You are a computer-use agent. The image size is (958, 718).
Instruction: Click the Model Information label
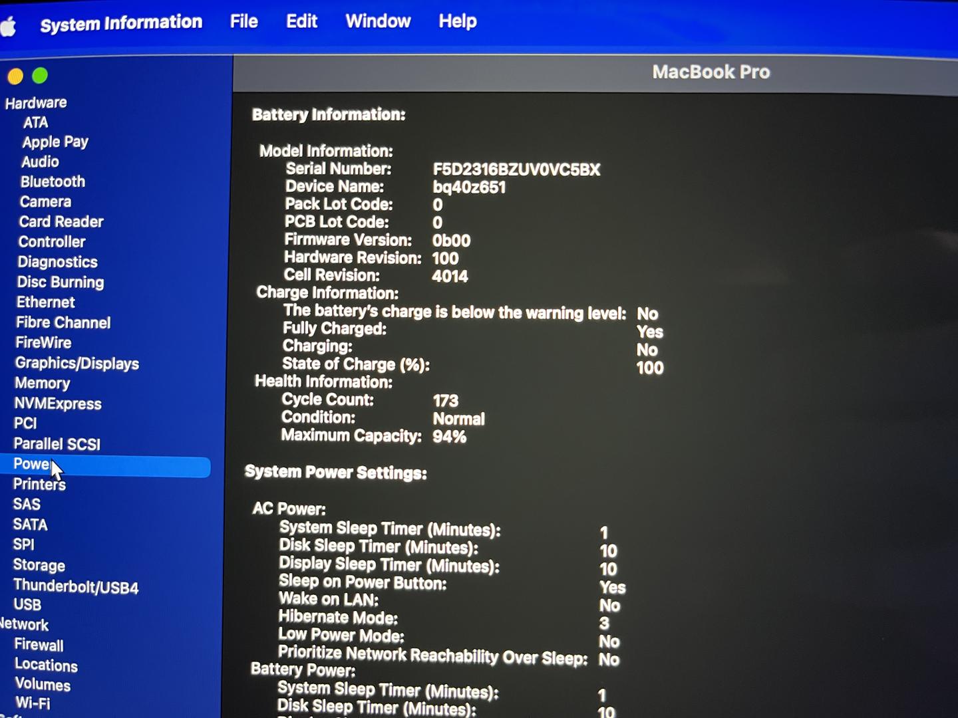coord(326,152)
